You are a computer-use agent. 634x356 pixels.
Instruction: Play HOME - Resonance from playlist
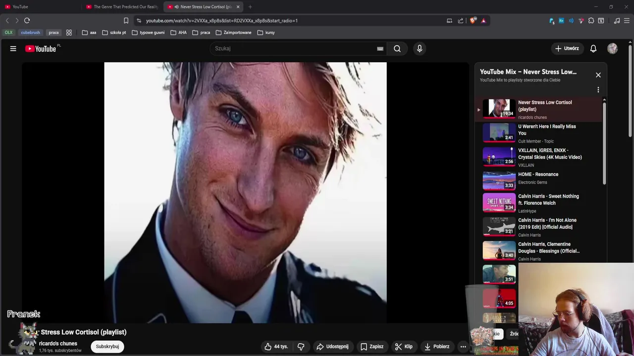[x=539, y=181]
